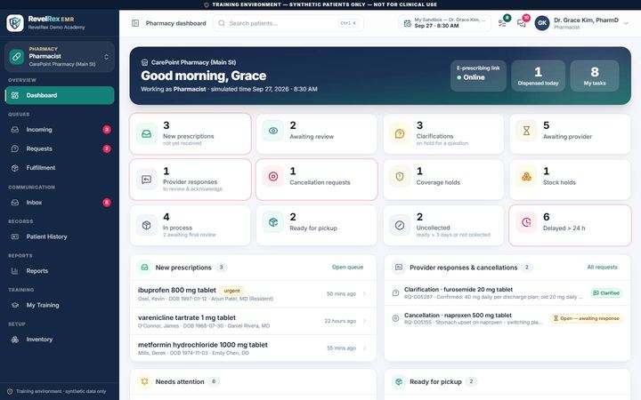This screenshot has height=400, width=641.
Task: Open the My tasks stat tile
Action: [x=595, y=76]
